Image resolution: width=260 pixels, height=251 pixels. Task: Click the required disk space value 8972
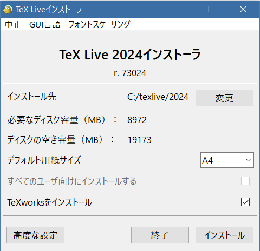[x=137, y=120]
